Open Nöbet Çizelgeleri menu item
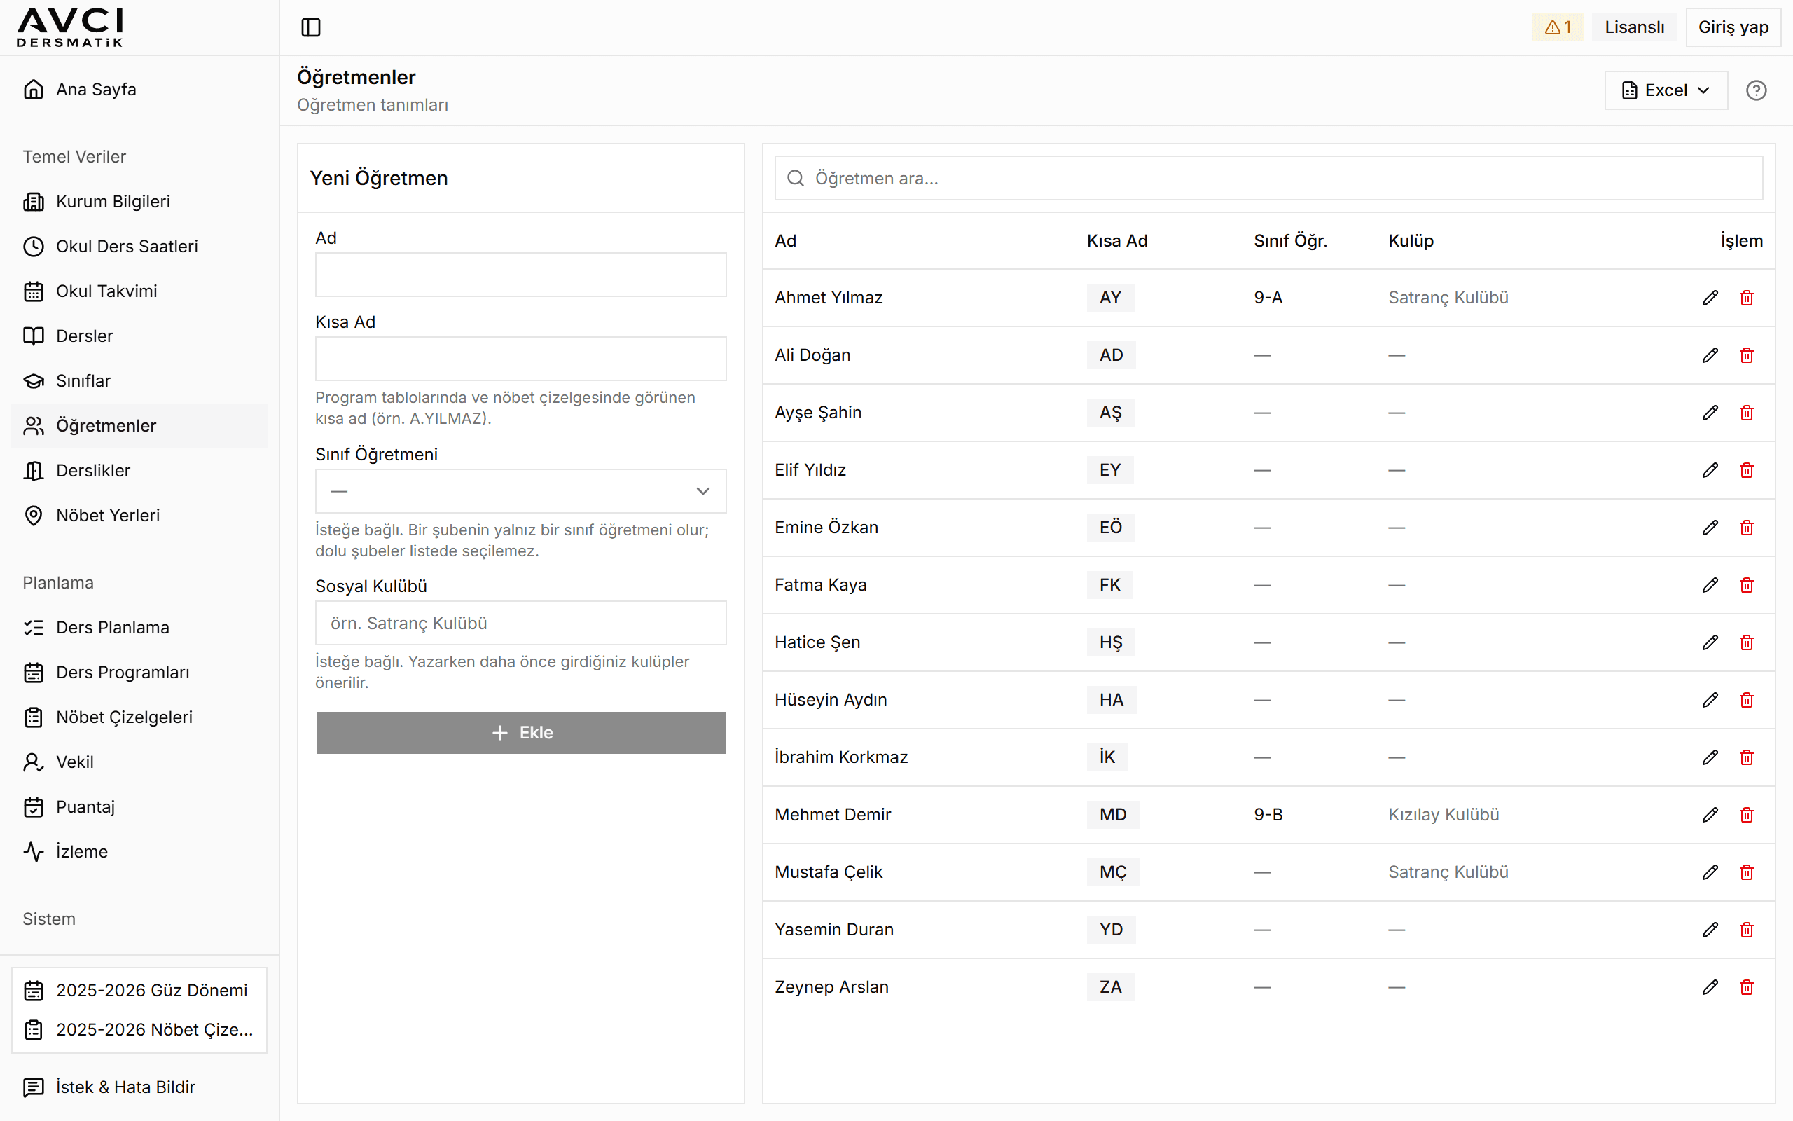 (139, 717)
